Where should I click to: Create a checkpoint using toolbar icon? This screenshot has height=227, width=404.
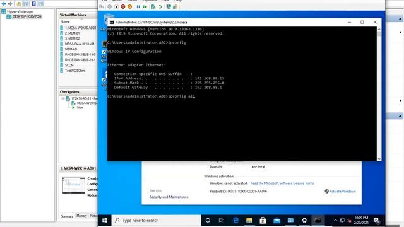coord(153,7)
